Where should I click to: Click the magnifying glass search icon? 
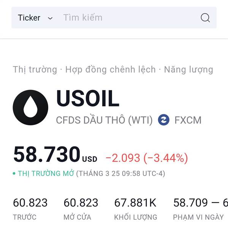tap(205, 18)
